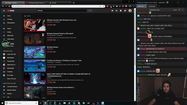
Task: Open Chrome's three-dot menu
Action: tap(134, 6)
